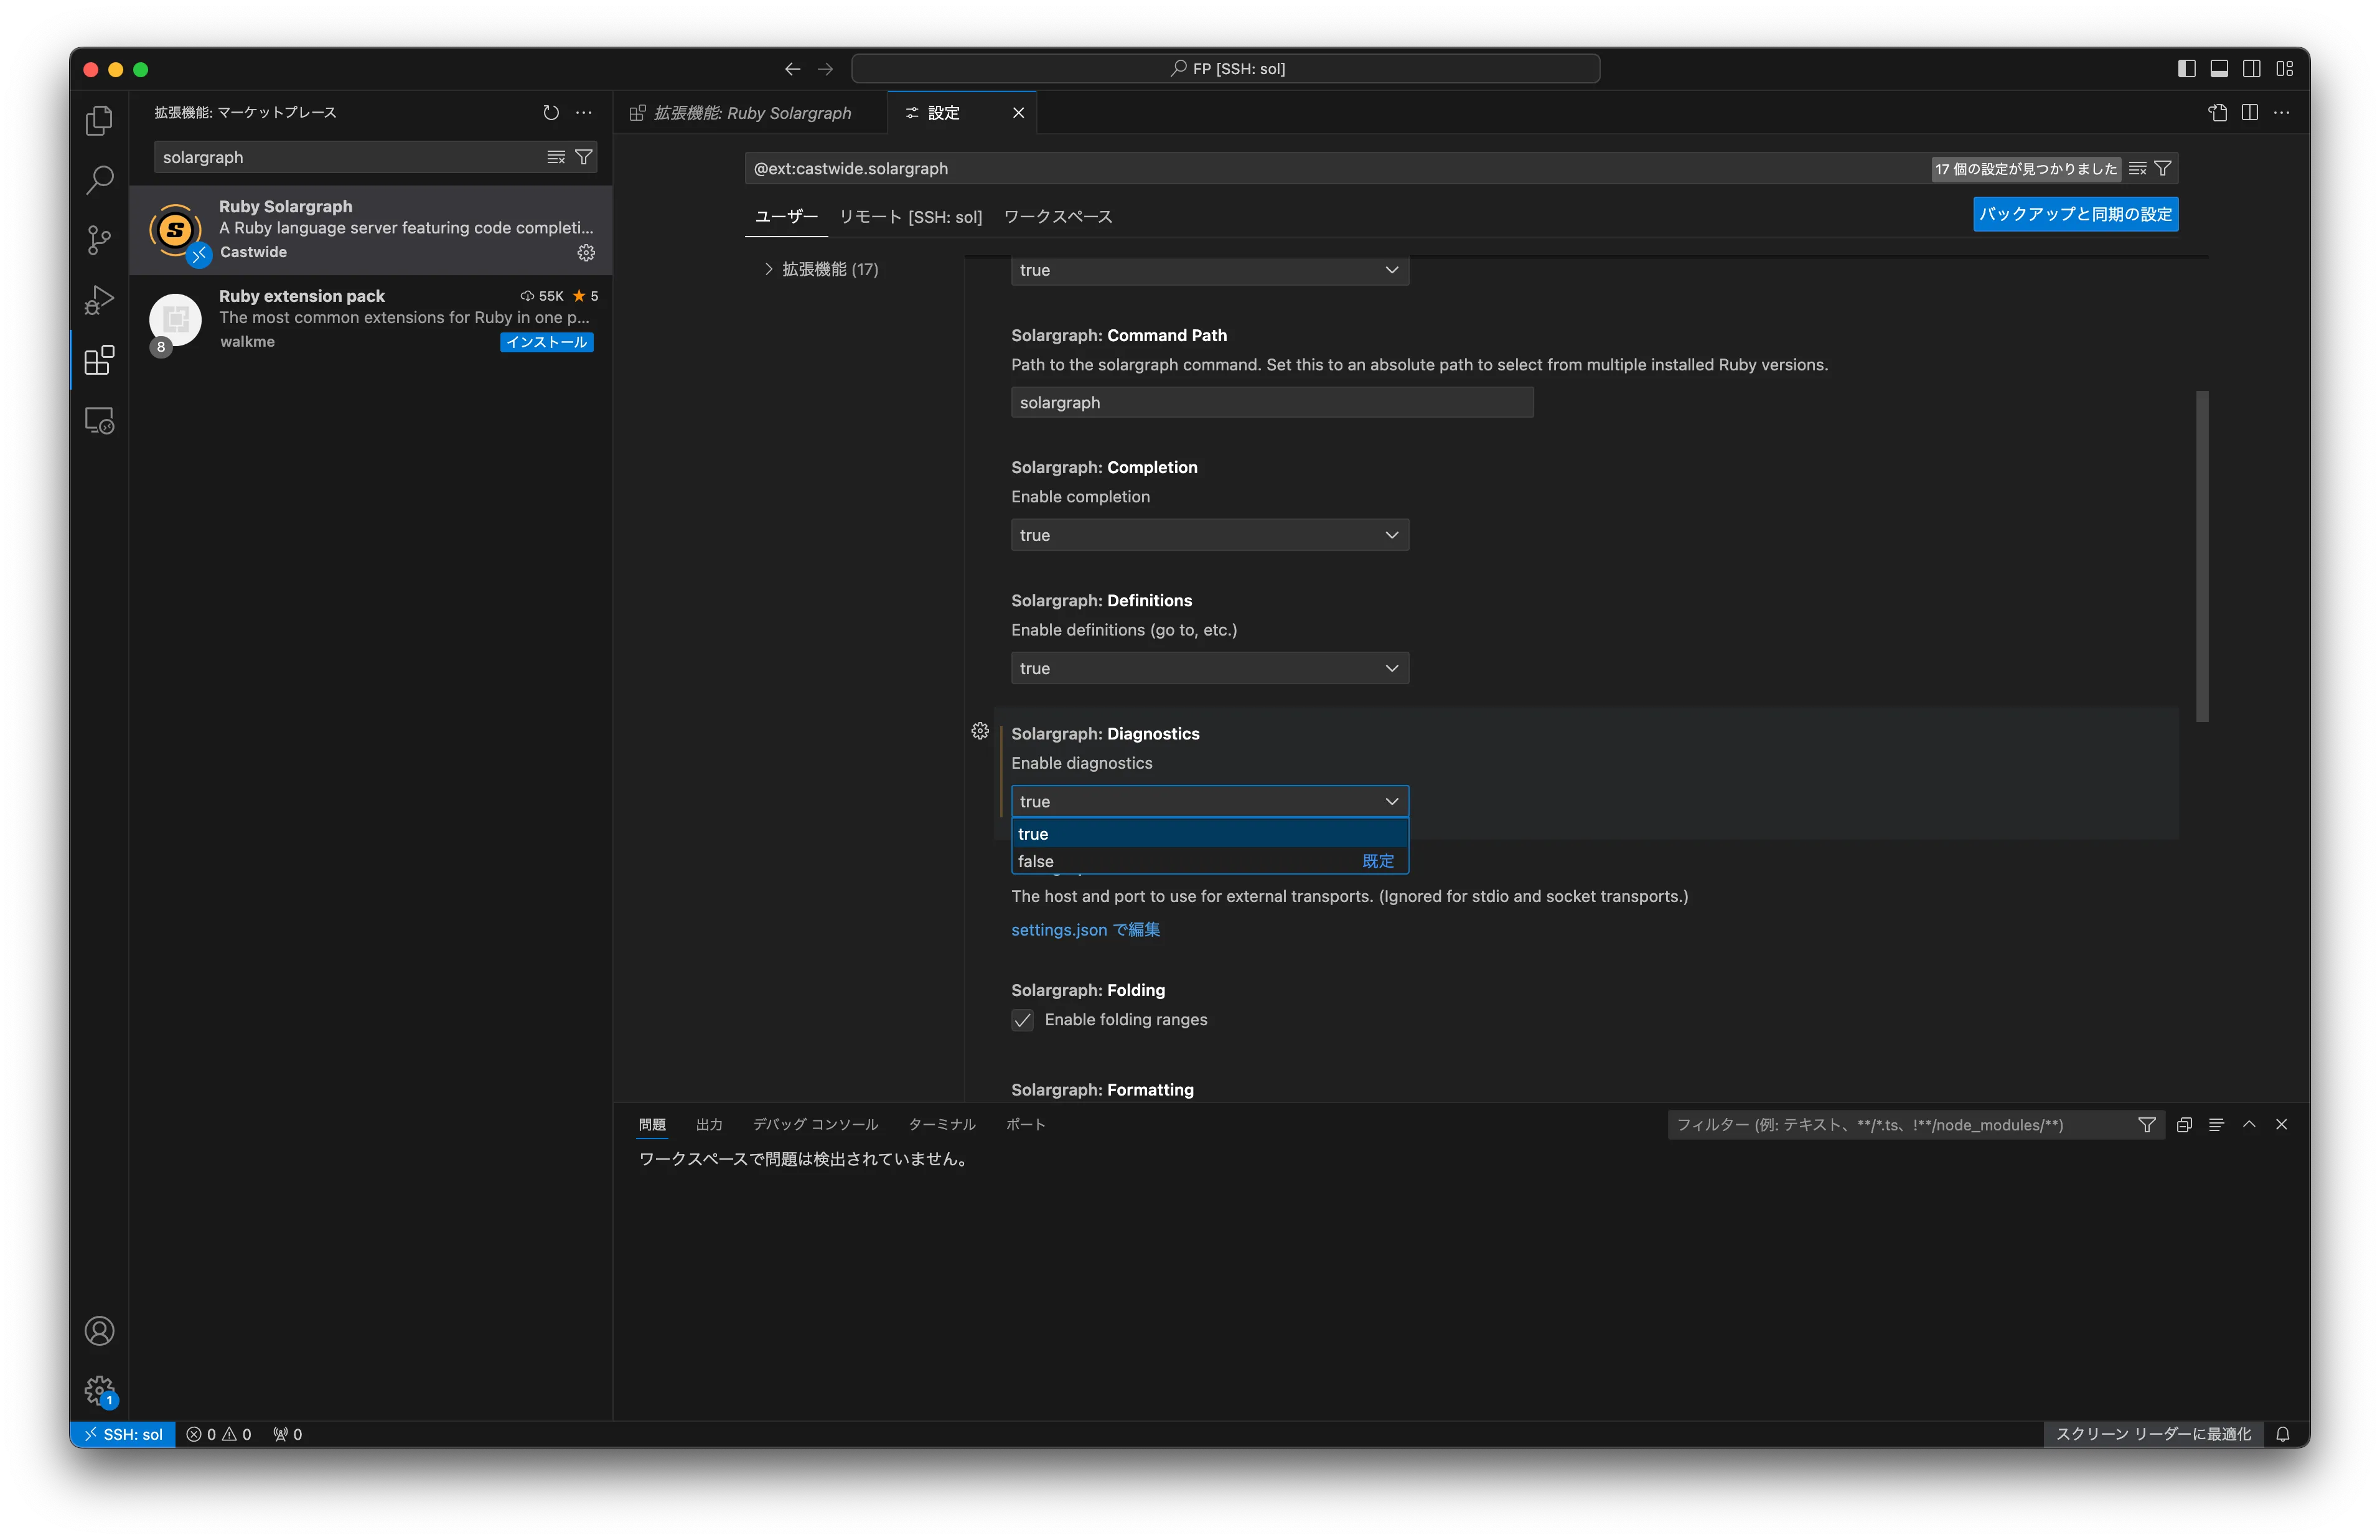Open Ruby Solargraph manage gear
2380x1540 pixels.
pyautogui.click(x=587, y=252)
